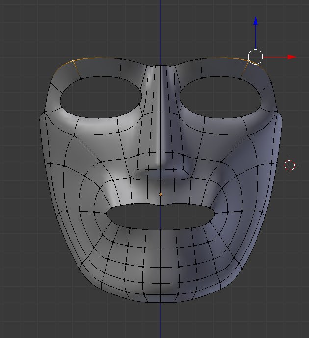Click the red-white 3D cursor crosshair
Image resolution: width=309 pixels, height=338 pixels.
click(290, 165)
